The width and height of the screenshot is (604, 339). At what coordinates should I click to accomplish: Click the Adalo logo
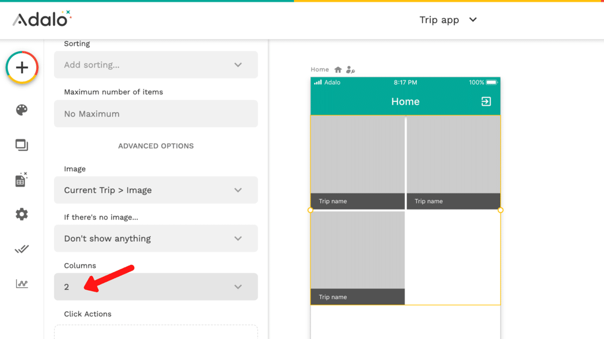coord(42,19)
